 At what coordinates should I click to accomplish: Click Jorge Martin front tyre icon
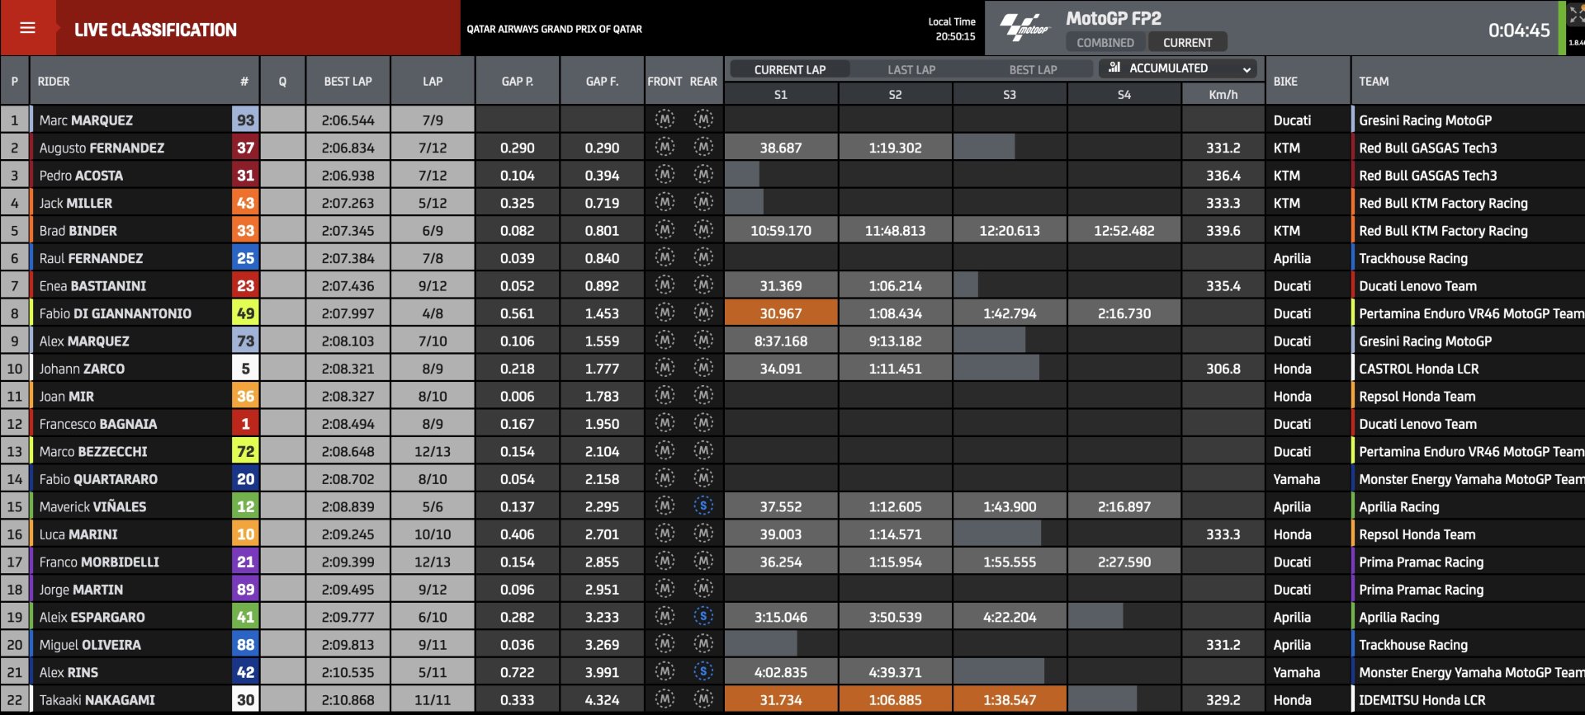point(665,589)
